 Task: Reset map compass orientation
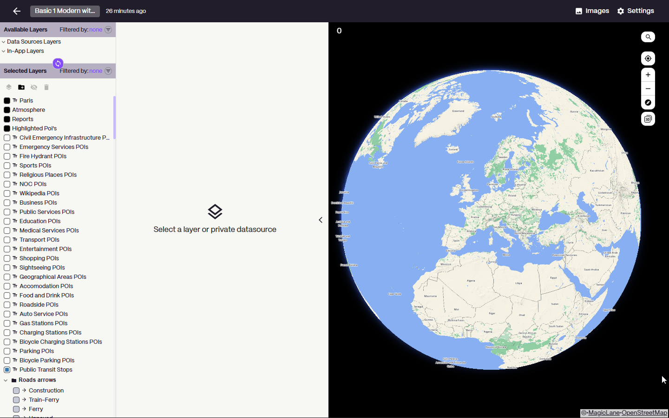648,103
